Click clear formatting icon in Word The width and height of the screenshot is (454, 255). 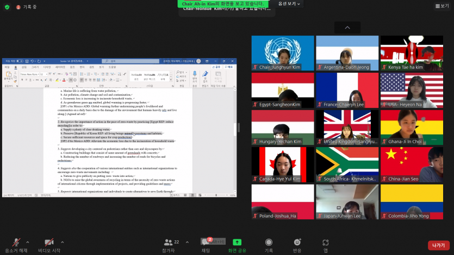click(x=66, y=74)
